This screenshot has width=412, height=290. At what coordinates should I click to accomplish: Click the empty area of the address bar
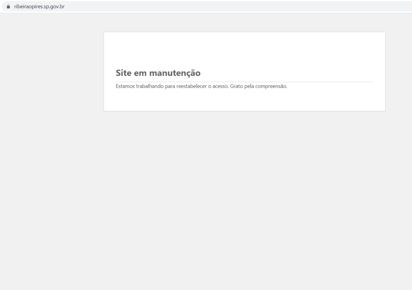pyautogui.click(x=225, y=6)
